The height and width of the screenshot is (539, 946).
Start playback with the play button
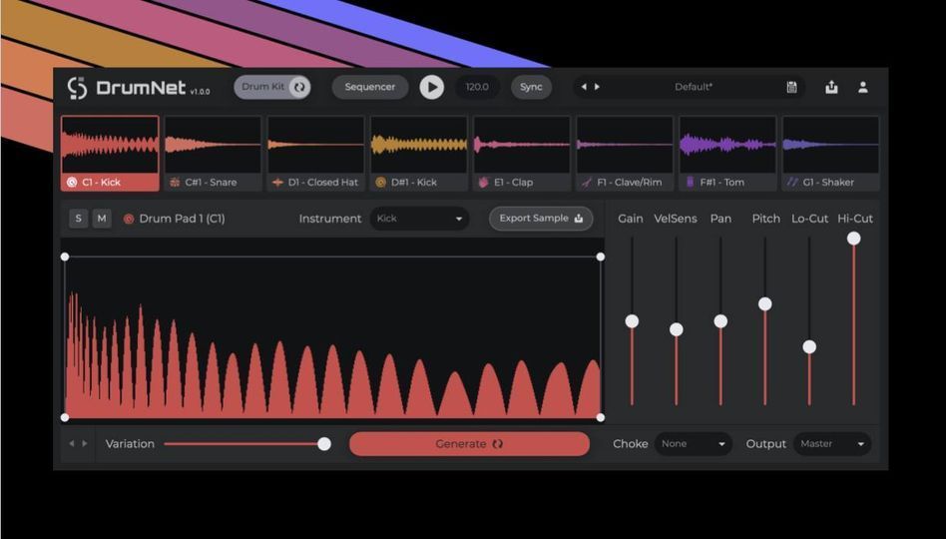click(432, 87)
